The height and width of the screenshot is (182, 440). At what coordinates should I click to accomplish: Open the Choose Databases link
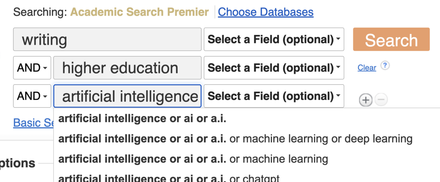tap(266, 12)
